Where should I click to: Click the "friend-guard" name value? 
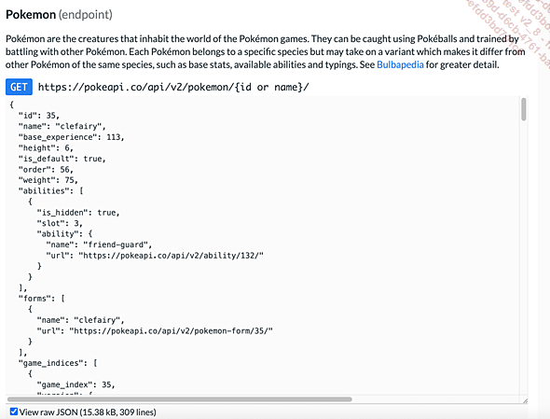click(116, 244)
